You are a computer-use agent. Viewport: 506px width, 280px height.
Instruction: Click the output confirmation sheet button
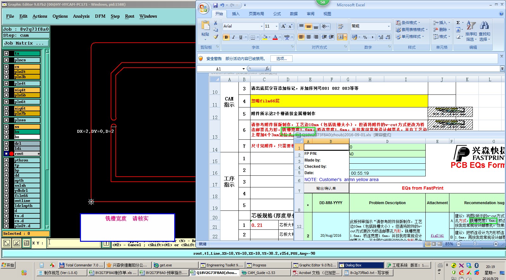(x=326, y=188)
